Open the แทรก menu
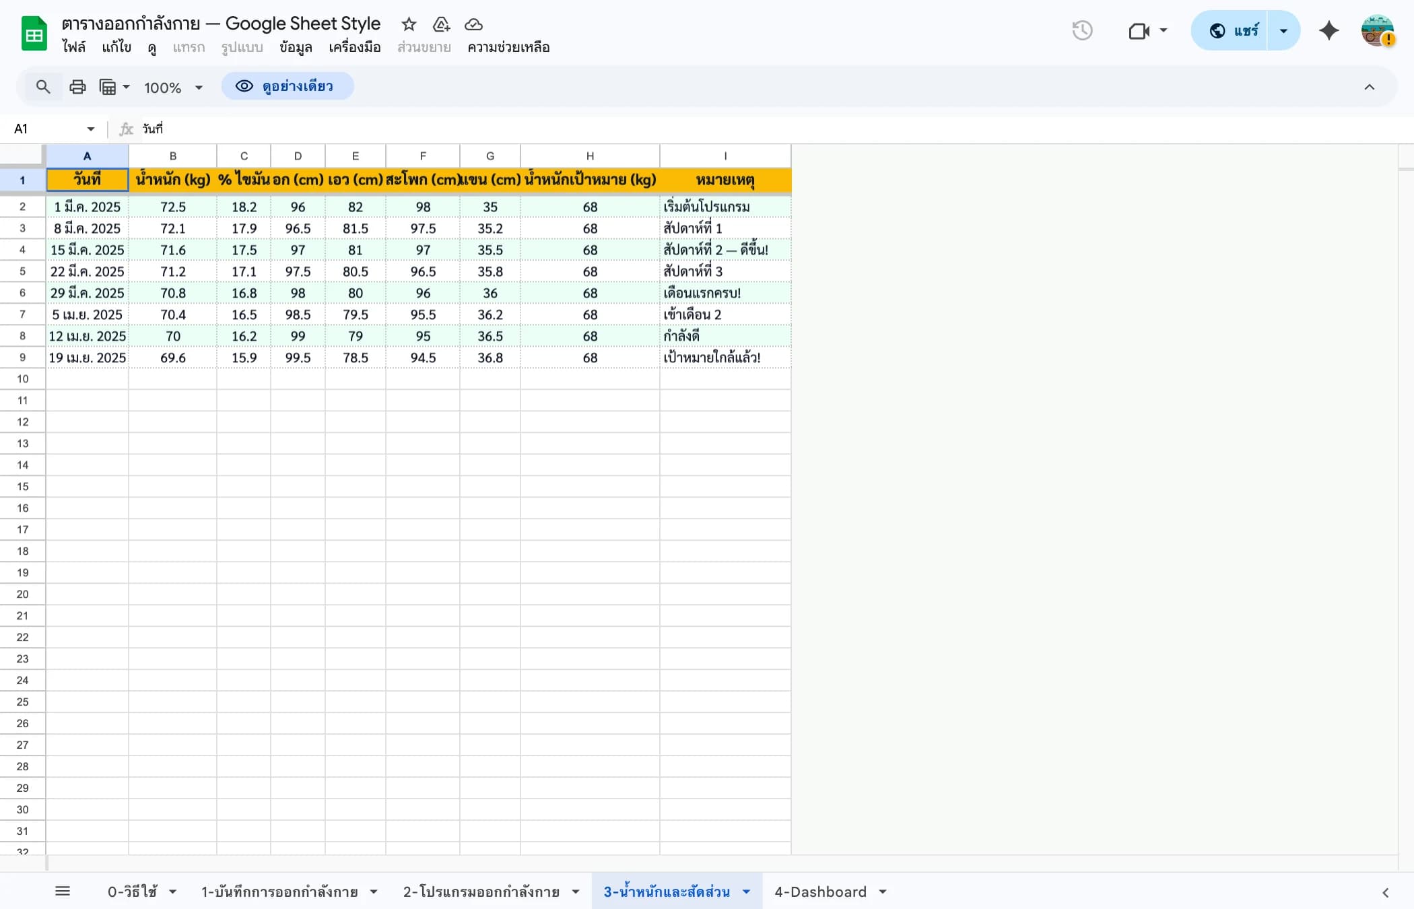 tap(189, 47)
